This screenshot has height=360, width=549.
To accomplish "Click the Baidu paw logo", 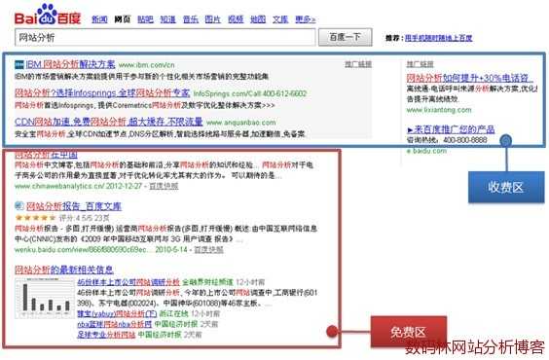I will click(x=48, y=15).
